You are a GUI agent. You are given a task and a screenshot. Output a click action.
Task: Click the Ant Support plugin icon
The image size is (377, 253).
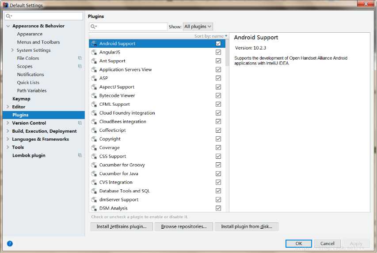point(94,61)
